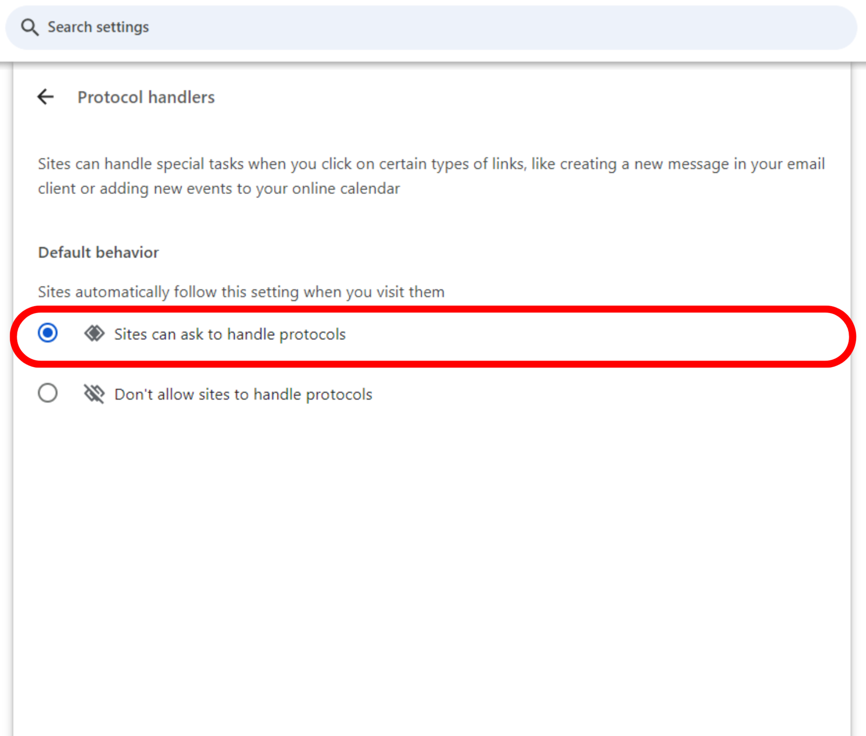Click 'Sites automatically follow this setting' text
866x736 pixels.
[x=241, y=292]
